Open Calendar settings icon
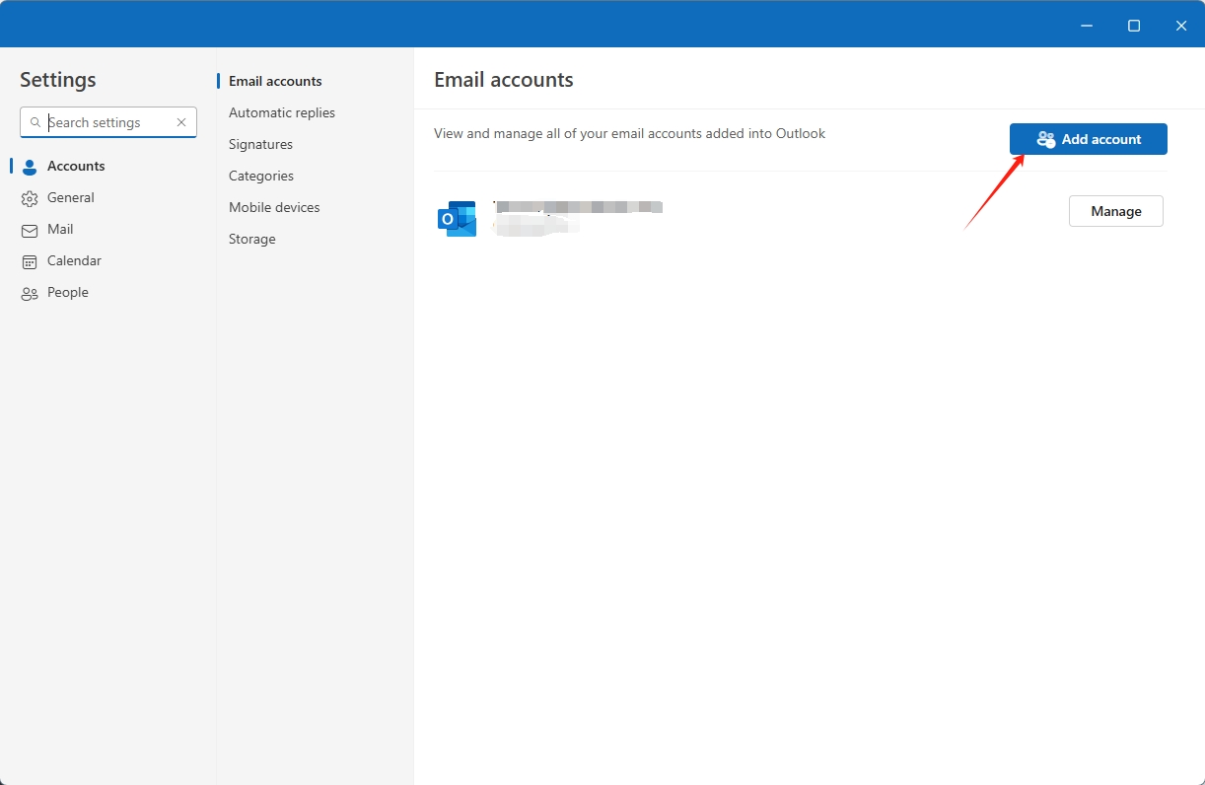The image size is (1205, 785). click(x=28, y=260)
